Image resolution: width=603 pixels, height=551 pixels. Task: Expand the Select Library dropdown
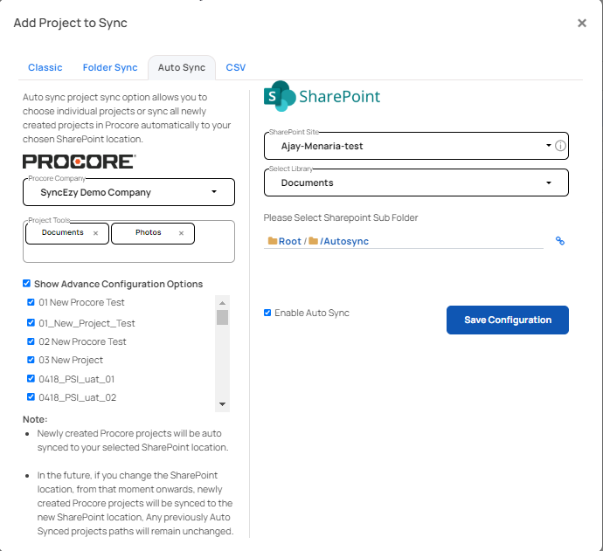click(x=416, y=183)
